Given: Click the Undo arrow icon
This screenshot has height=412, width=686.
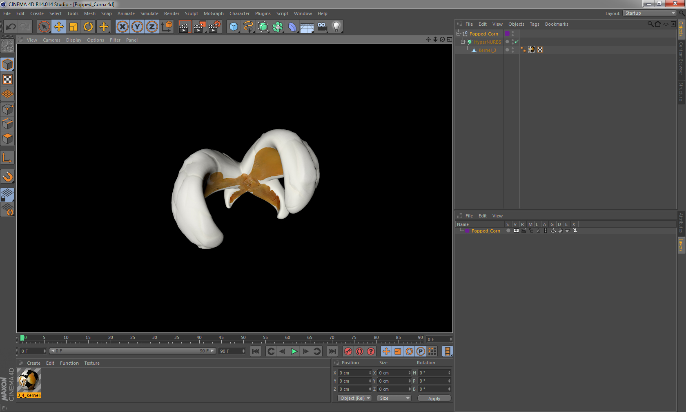Looking at the screenshot, I should (x=11, y=27).
